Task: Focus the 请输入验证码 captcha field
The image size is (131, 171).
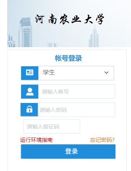Action: tap(52, 126)
